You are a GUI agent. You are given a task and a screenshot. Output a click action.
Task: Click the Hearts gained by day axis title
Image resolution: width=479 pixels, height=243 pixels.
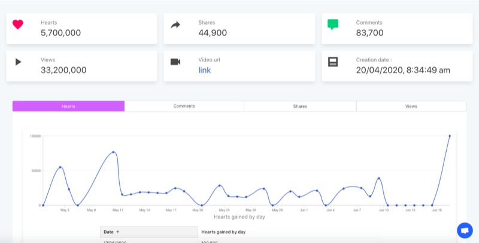[239, 217]
